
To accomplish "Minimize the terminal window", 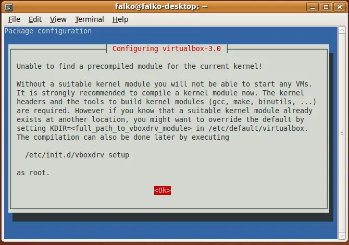I will 313,7.
